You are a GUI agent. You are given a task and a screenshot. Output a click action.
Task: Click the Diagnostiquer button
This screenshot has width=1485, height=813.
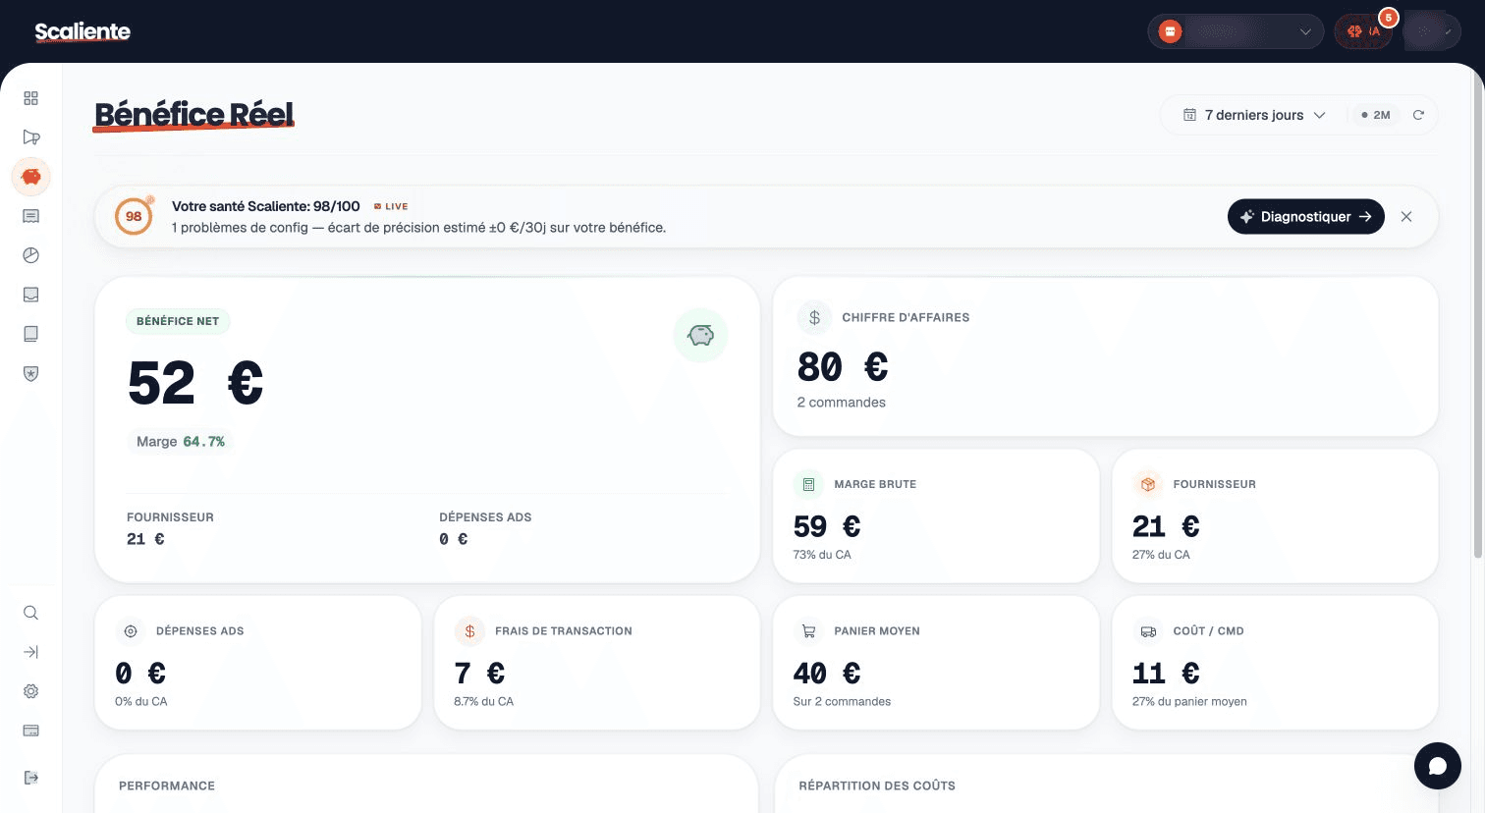click(x=1306, y=216)
